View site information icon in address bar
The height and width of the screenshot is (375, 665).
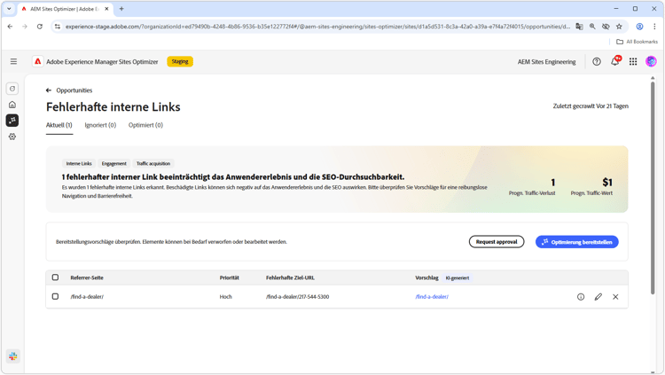pos(58,27)
